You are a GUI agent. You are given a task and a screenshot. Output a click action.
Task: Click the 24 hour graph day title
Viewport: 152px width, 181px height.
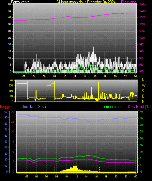coord(86,2)
